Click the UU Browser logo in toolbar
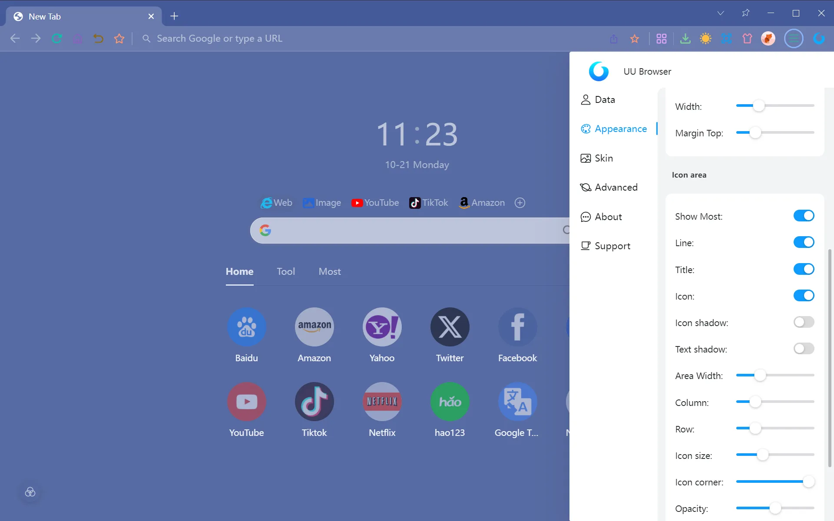This screenshot has width=834, height=521. pyautogui.click(x=819, y=39)
